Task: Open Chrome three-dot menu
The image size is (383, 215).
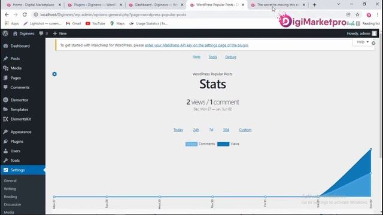Action: [x=378, y=14]
